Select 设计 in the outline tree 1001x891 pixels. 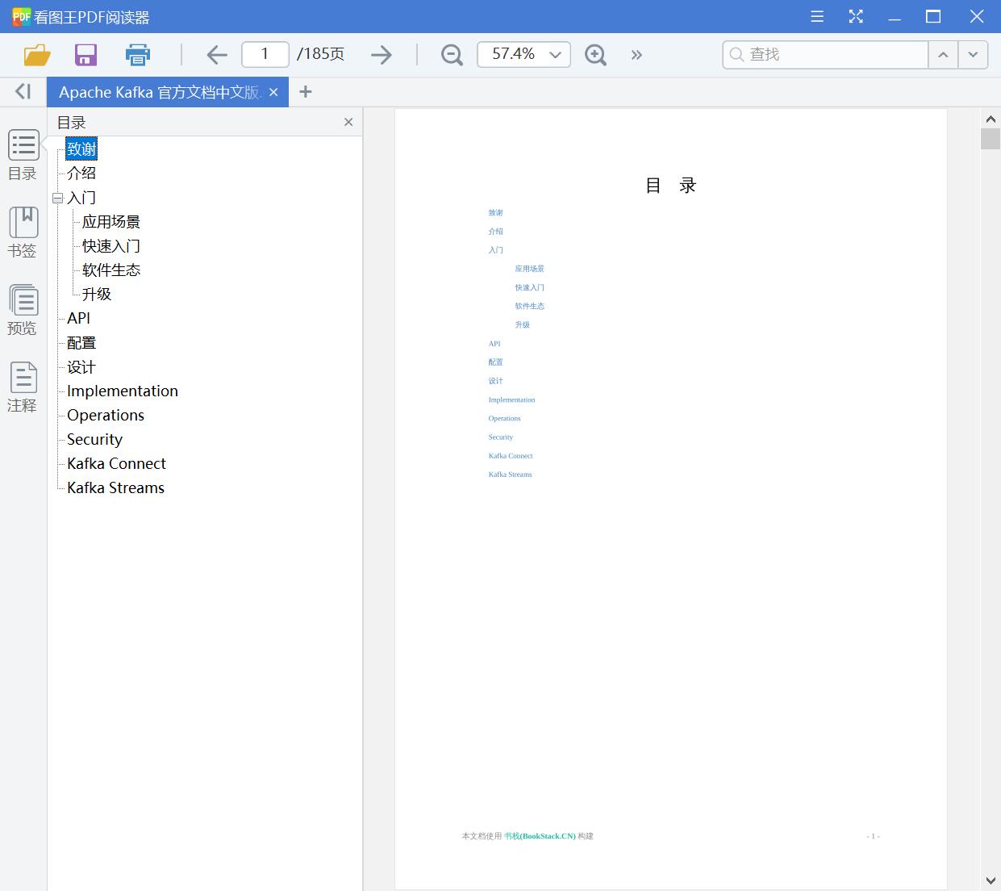pos(81,366)
